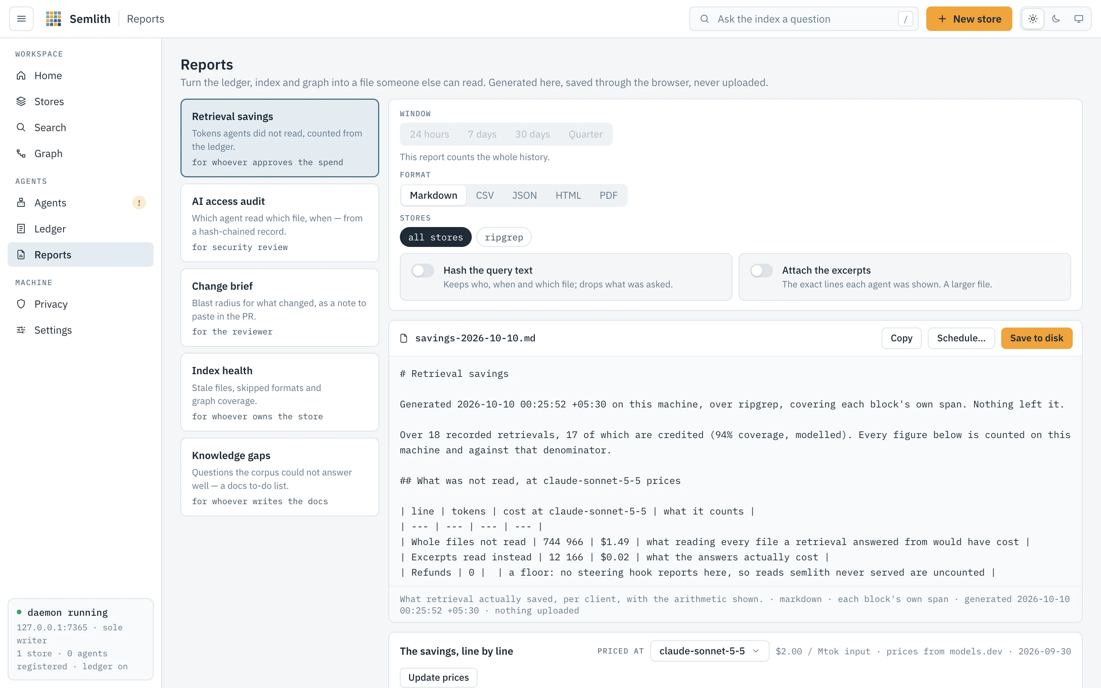Select the all stores chip
1101x688 pixels.
point(435,237)
